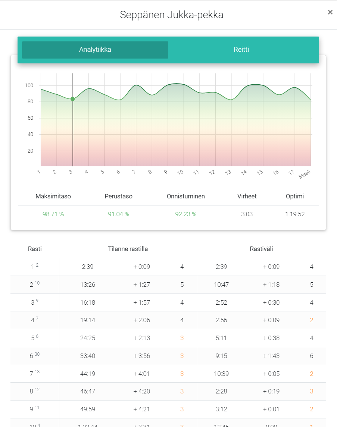Click the Maali label on chart axis
337x427 pixels.
point(305,174)
